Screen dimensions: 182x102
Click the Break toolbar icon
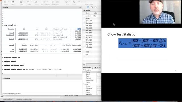(74, 2)
